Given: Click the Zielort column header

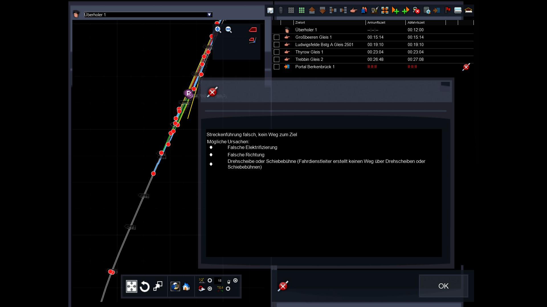Looking at the screenshot, I should pyautogui.click(x=300, y=22).
